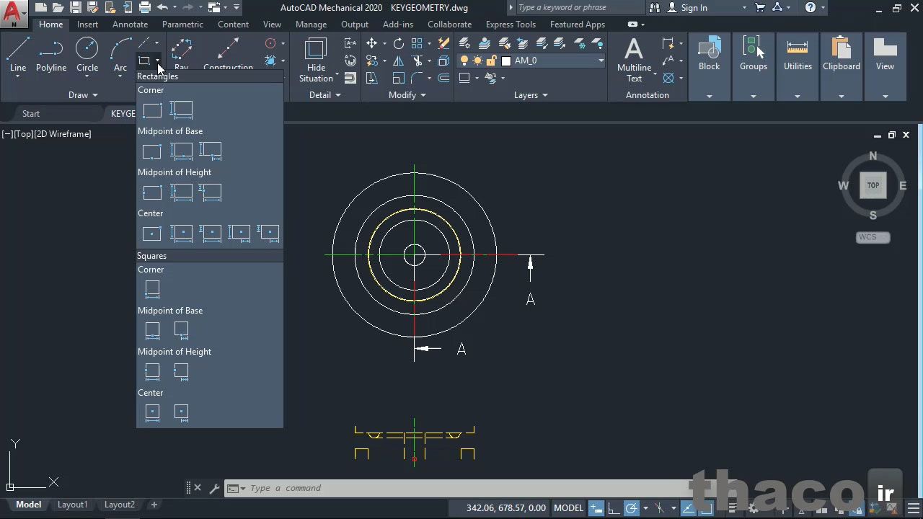The height and width of the screenshot is (519, 923).
Task: Open the command line customize wrench
Action: tap(214, 488)
